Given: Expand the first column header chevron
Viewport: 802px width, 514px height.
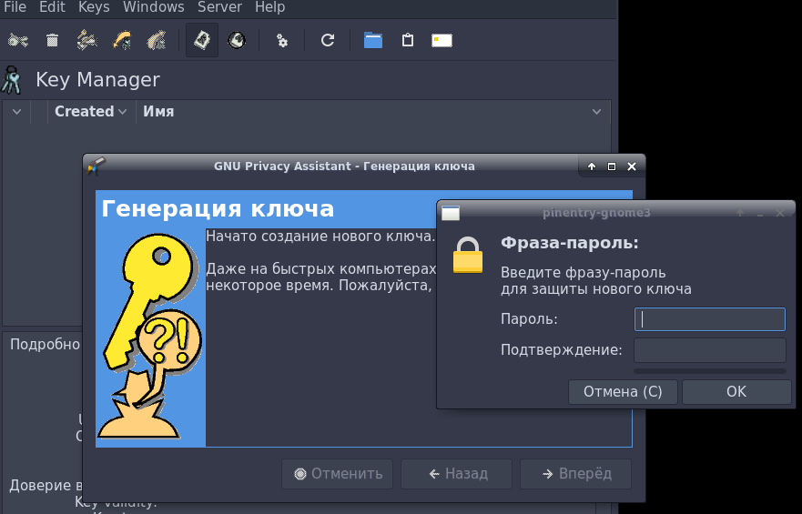Looking at the screenshot, I should click(x=17, y=111).
